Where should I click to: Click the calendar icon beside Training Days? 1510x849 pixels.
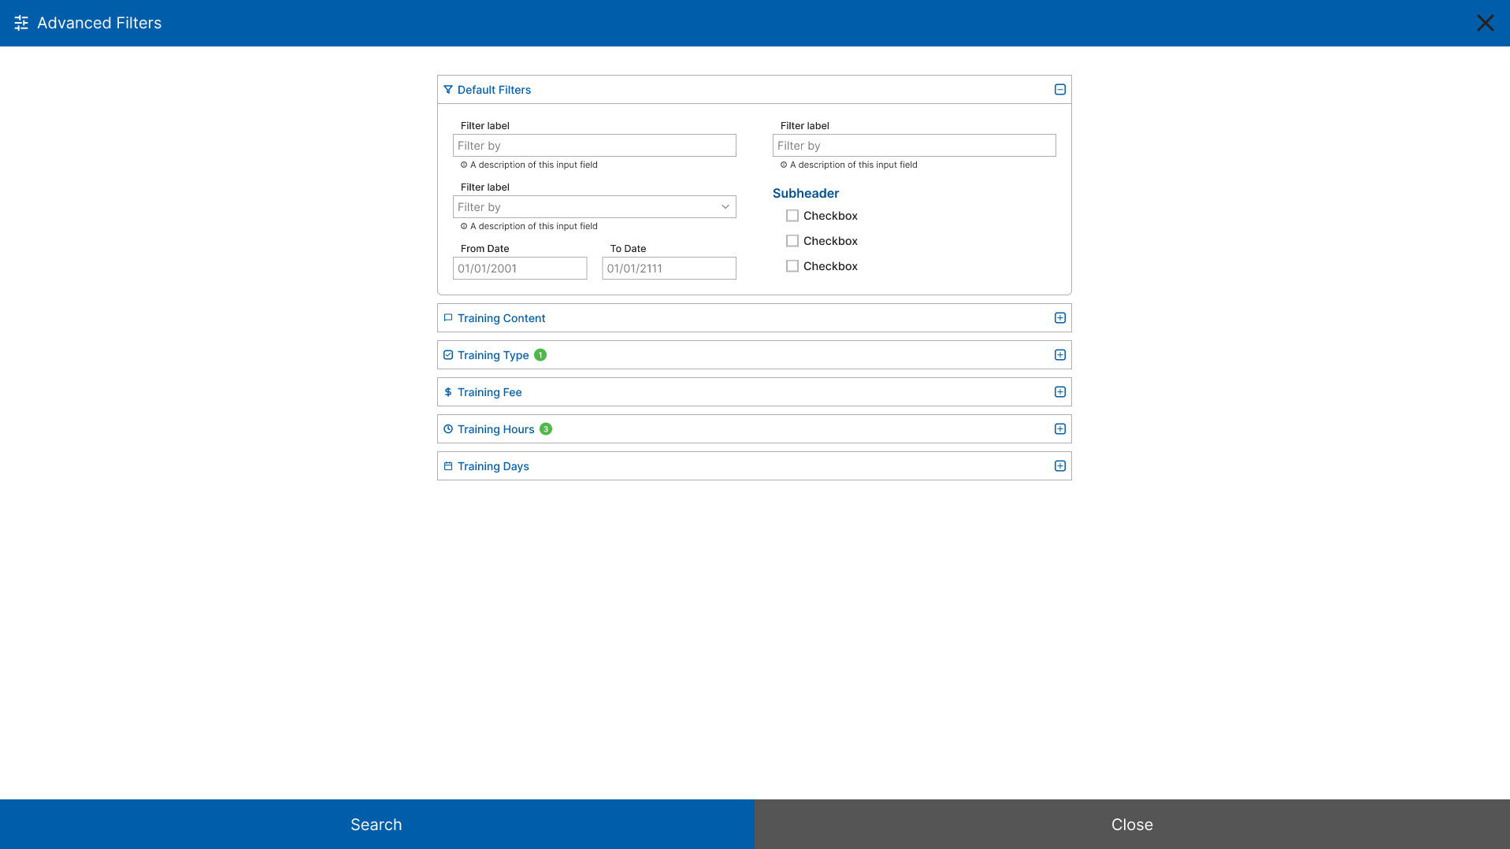point(448,465)
